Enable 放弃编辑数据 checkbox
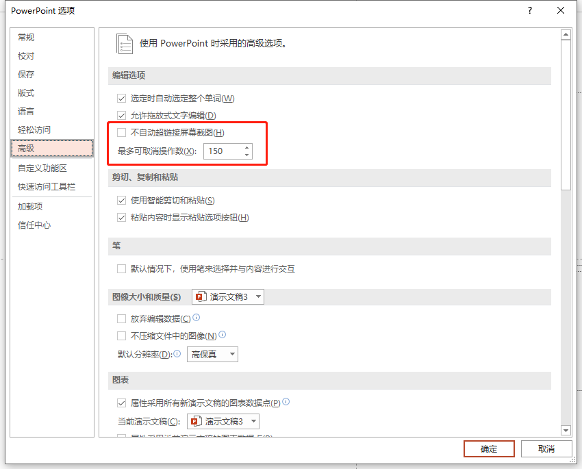 [x=121, y=319]
